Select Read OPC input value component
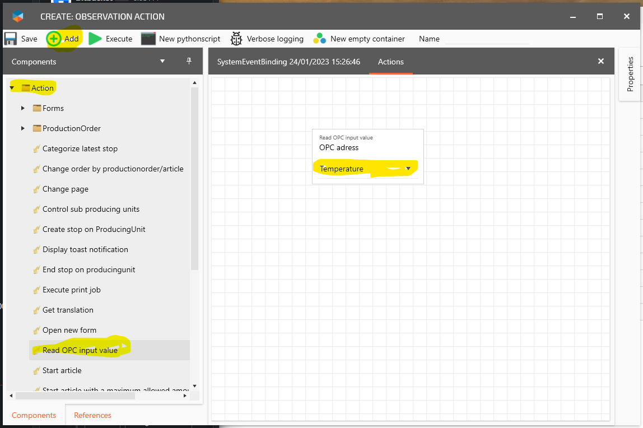The width and height of the screenshot is (643, 428). [80, 350]
